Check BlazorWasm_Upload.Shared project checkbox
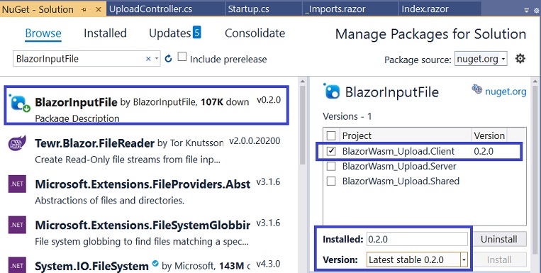 click(x=331, y=182)
